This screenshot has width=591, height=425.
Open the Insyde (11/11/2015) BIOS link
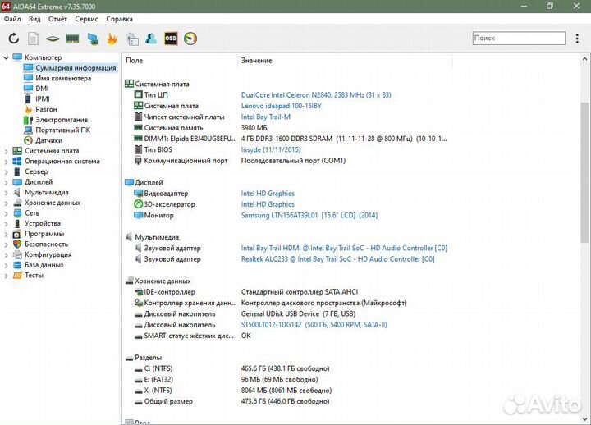click(271, 149)
